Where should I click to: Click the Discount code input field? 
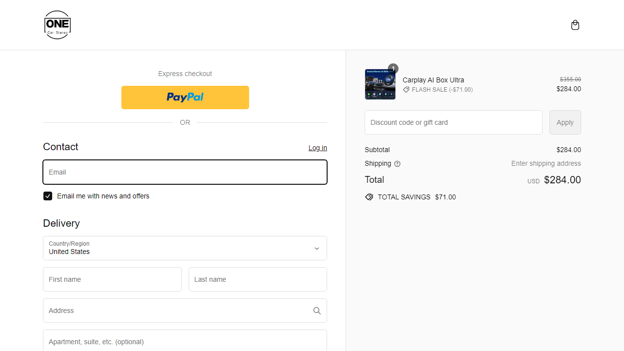453,122
